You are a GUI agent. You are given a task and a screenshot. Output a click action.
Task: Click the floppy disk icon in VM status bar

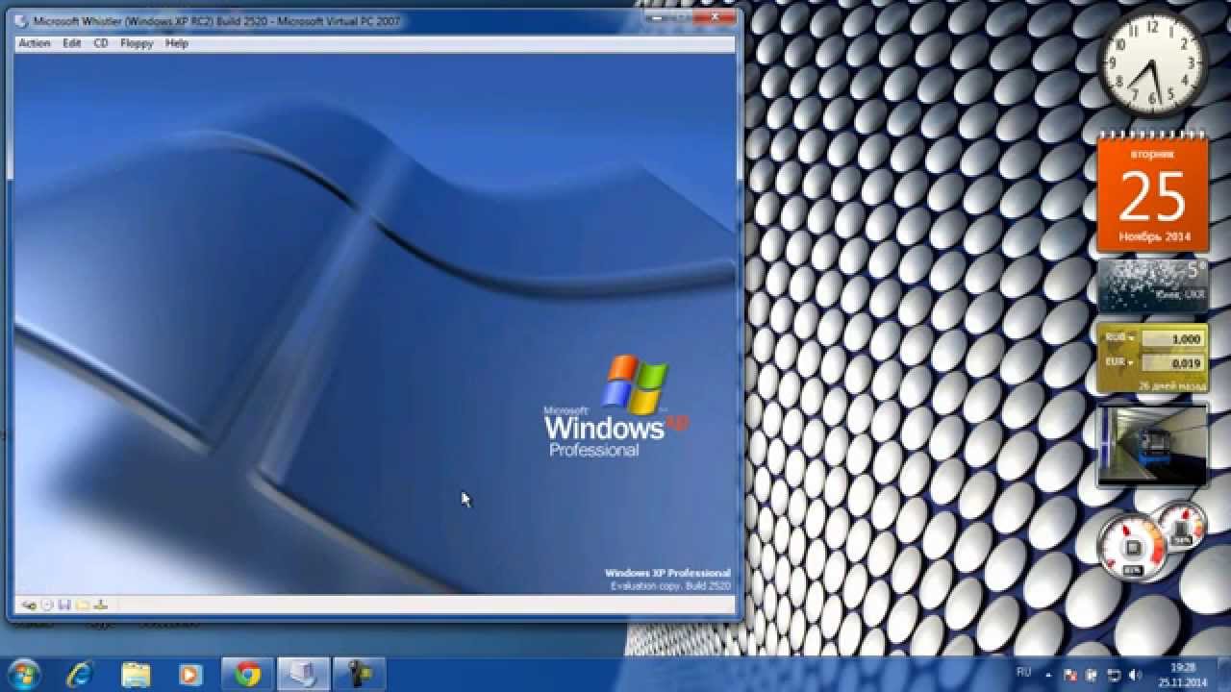tap(64, 605)
